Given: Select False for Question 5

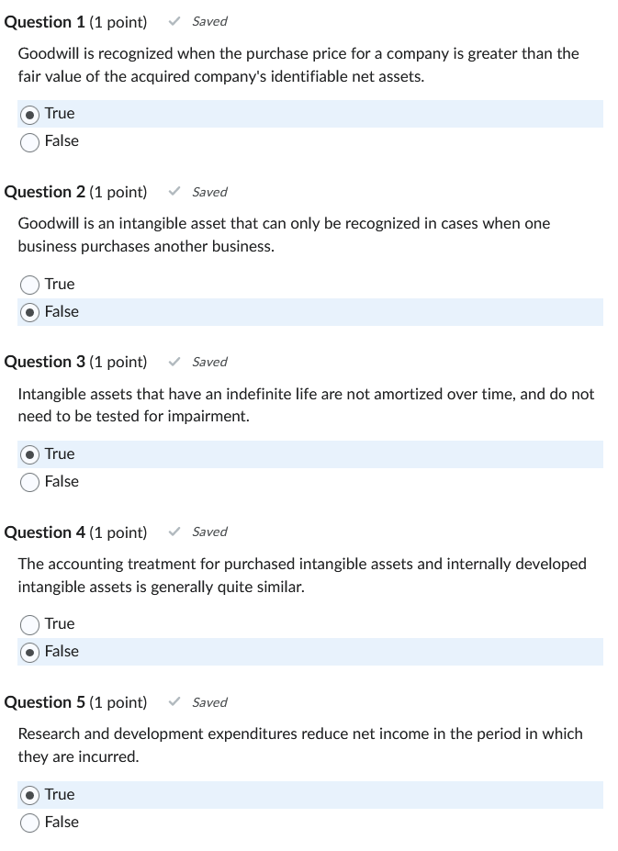Looking at the screenshot, I should pyautogui.click(x=28, y=822).
